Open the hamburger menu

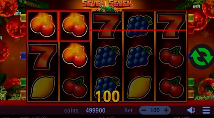click(206, 110)
